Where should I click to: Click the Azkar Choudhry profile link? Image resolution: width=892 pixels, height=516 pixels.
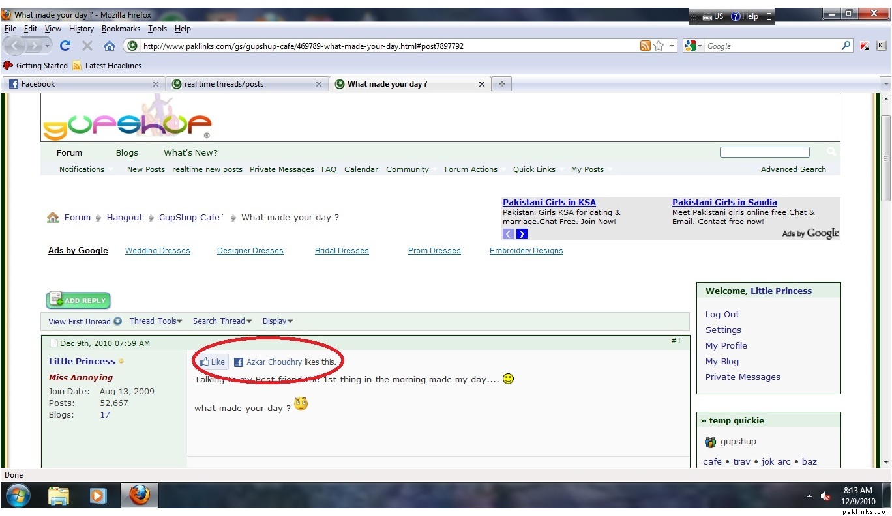pyautogui.click(x=274, y=362)
